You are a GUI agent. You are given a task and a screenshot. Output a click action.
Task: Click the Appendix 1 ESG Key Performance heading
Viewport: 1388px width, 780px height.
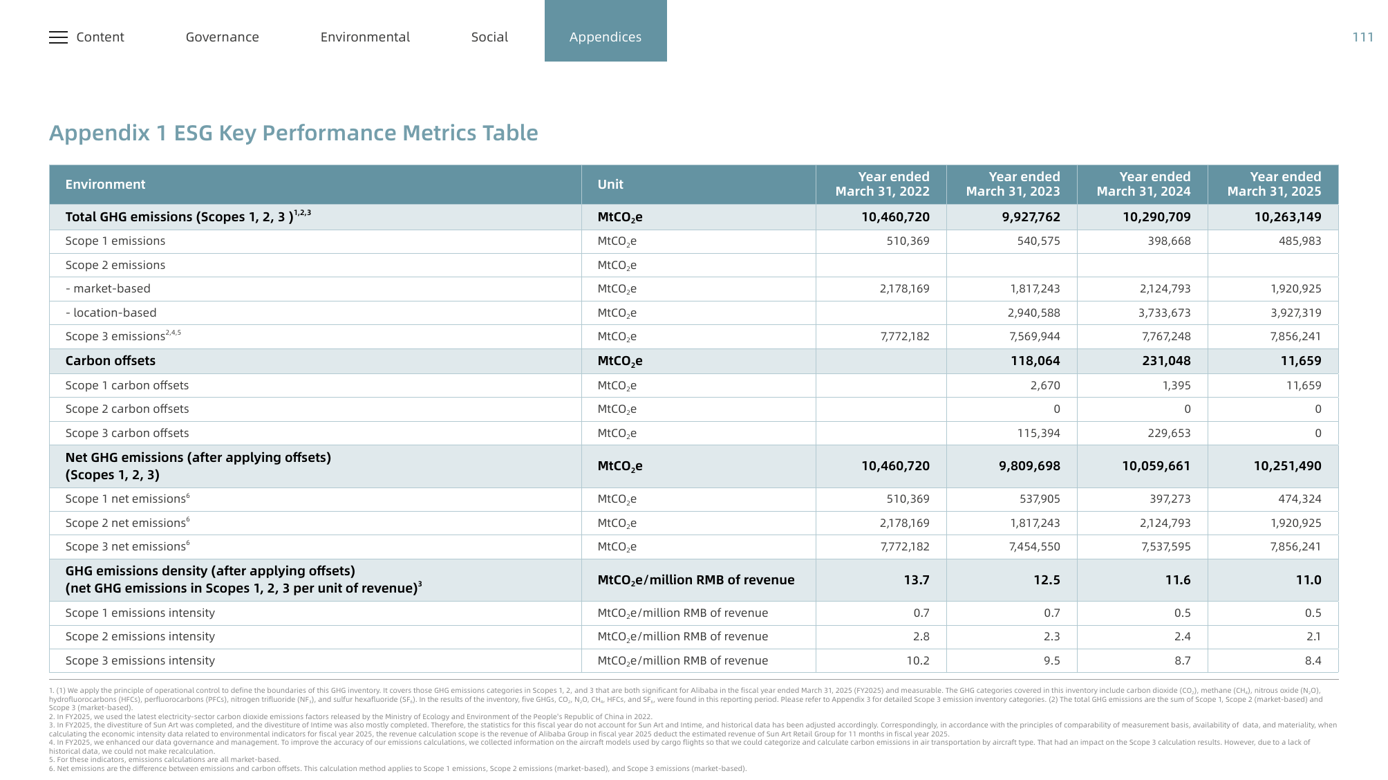coord(294,133)
